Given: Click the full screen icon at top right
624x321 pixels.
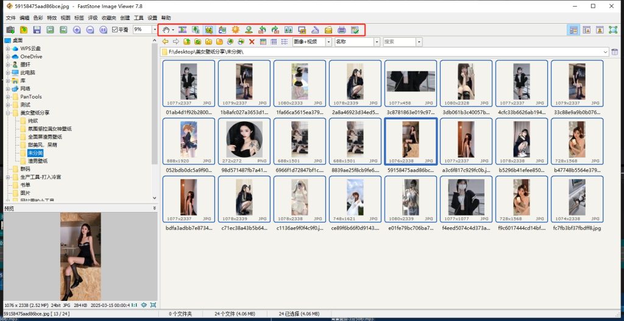Looking at the screenshot, I should tap(613, 30).
